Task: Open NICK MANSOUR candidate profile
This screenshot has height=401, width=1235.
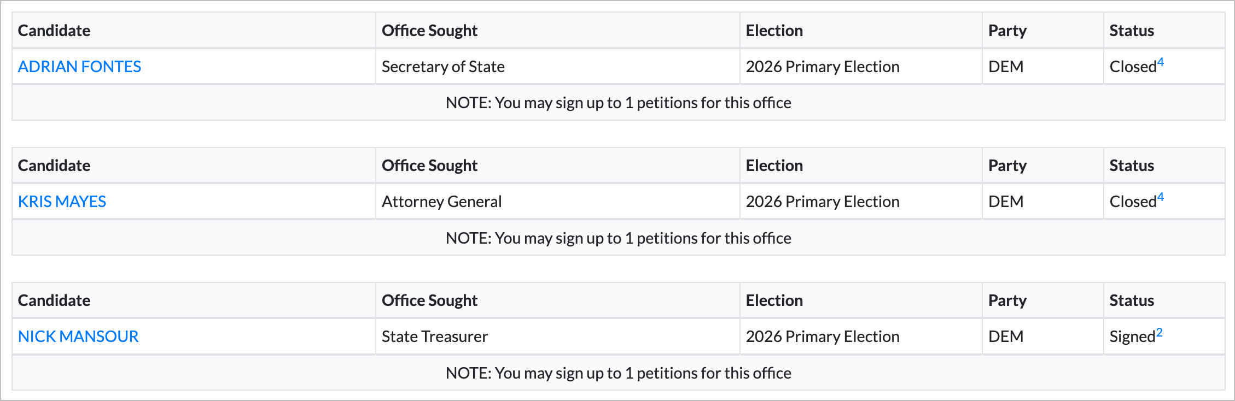Action: (x=78, y=336)
